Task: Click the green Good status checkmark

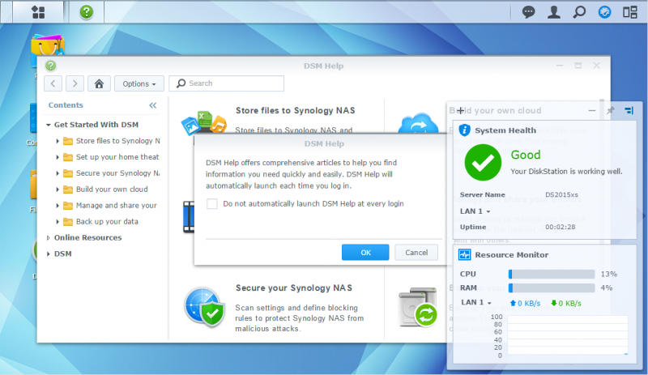Action: (483, 163)
